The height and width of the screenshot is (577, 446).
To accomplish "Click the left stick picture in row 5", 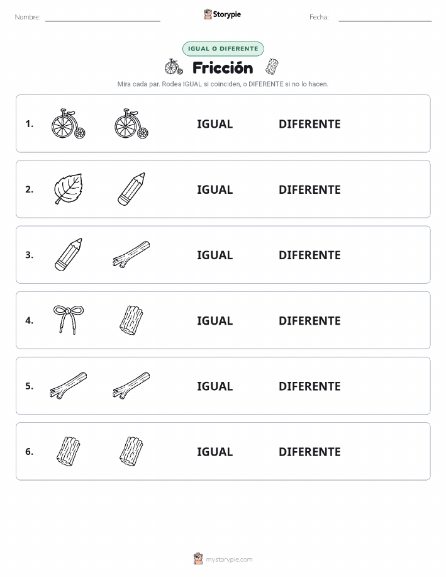I will pos(68,386).
